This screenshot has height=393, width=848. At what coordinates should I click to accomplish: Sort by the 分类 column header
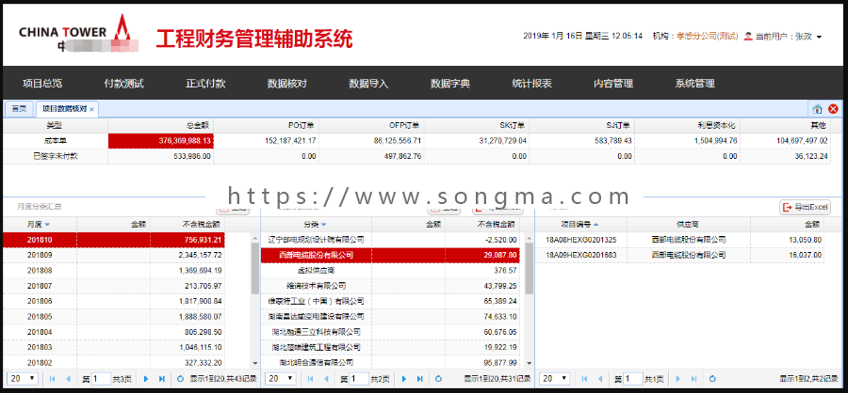(x=316, y=224)
